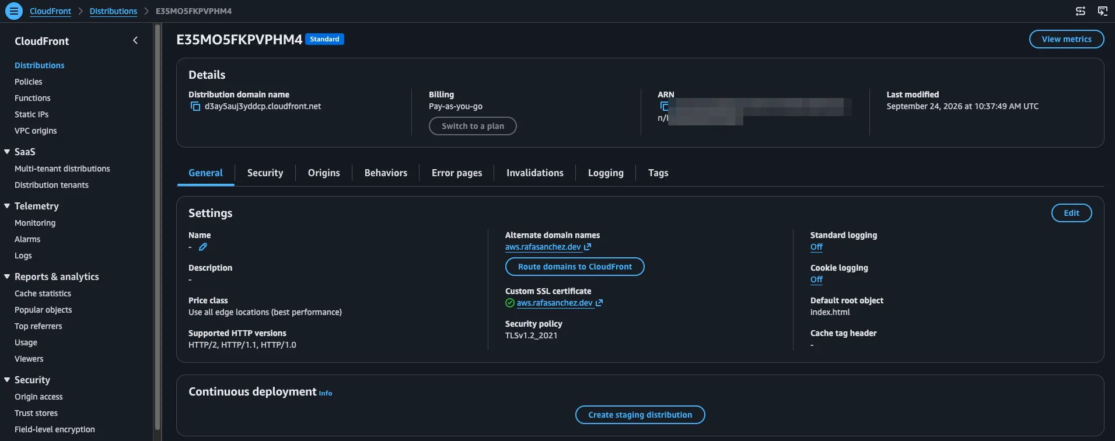Click the Switch to a plan button

pos(473,126)
